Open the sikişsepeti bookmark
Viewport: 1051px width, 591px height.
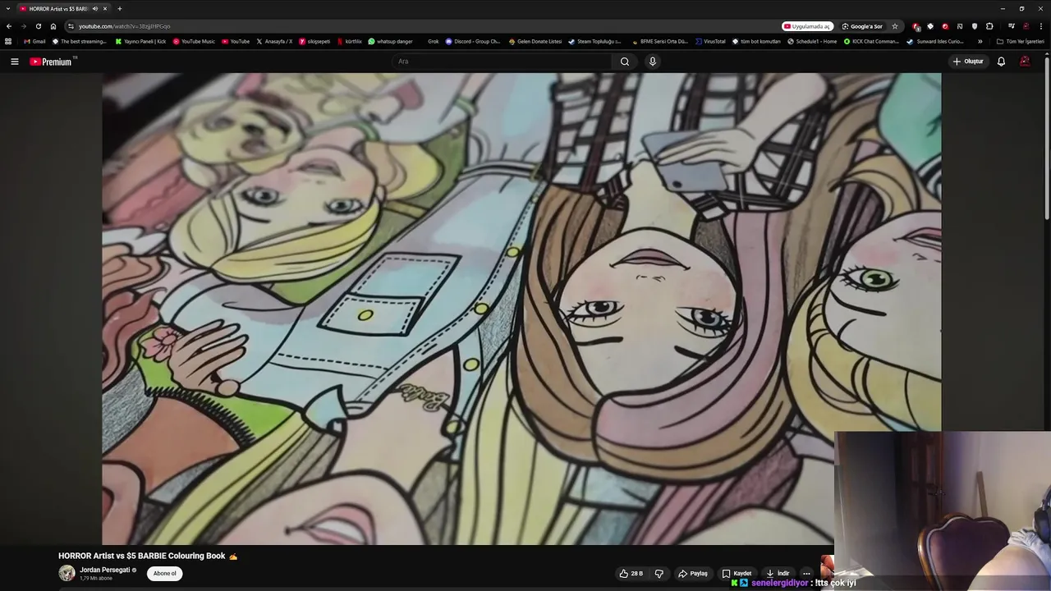click(x=314, y=41)
